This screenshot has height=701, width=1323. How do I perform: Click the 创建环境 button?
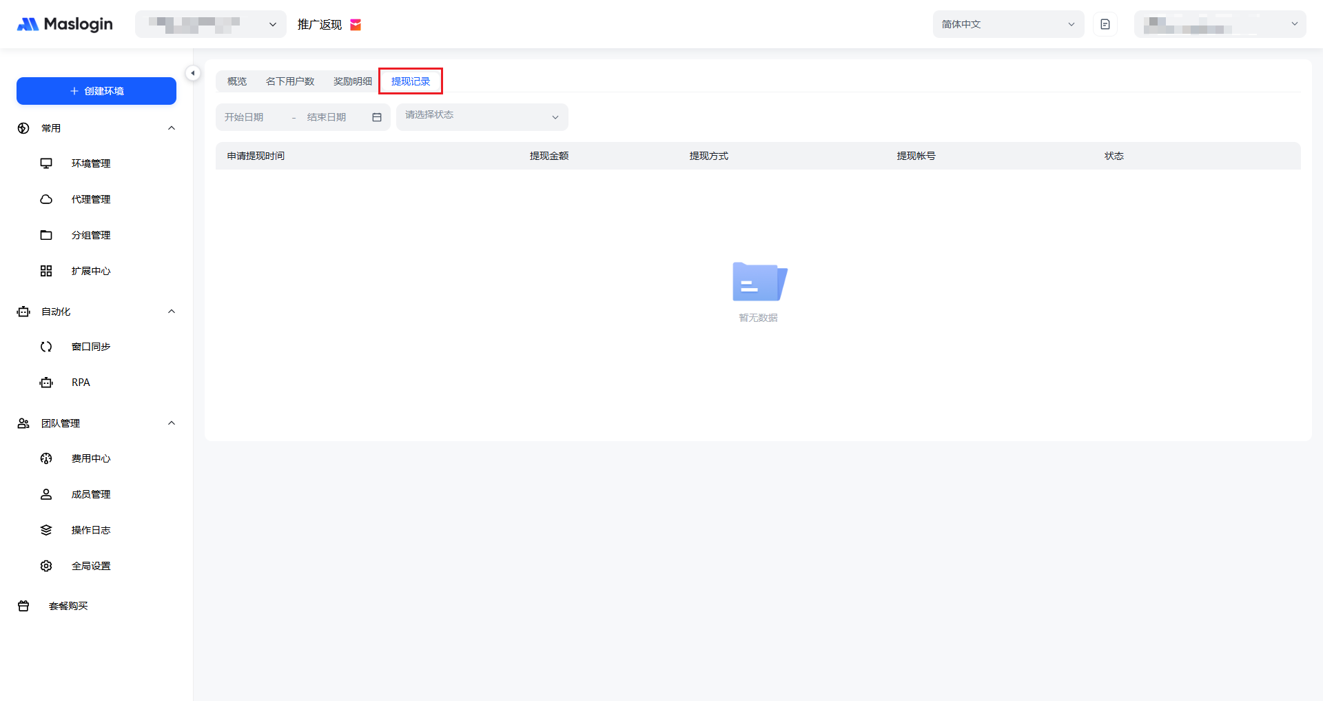96,91
